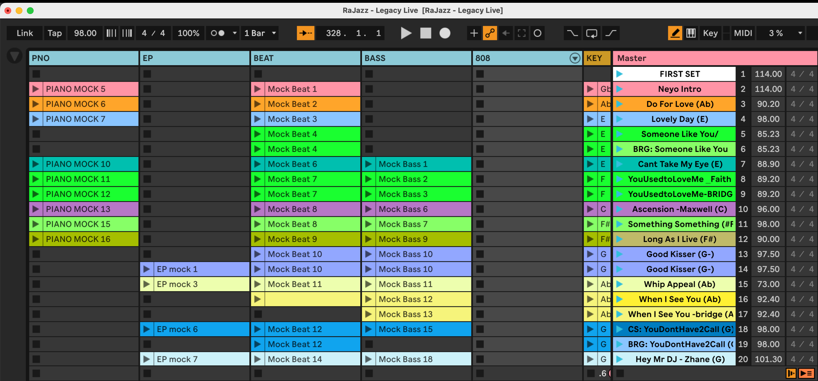The width and height of the screenshot is (818, 381).
Task: Launch the Mock Bass 15 clip
Action: [368, 329]
